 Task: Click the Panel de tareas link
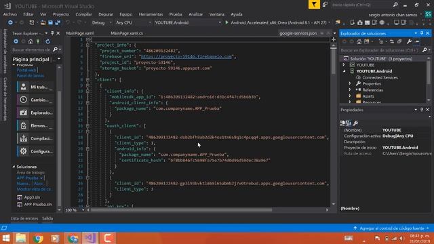30,75
